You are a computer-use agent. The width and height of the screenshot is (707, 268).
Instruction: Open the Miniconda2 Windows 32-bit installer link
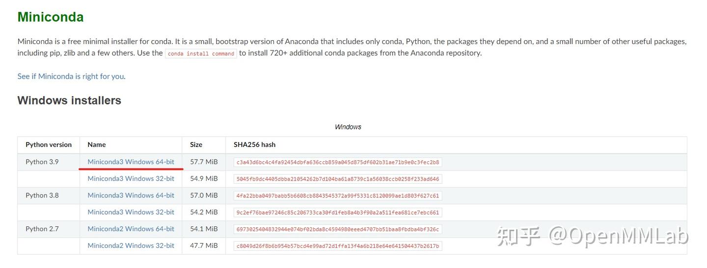coord(131,245)
